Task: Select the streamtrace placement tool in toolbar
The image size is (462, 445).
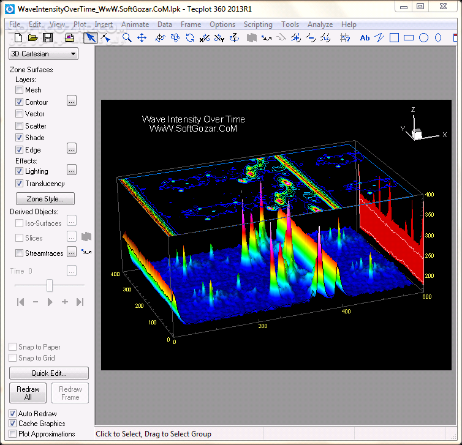Action: (267, 38)
